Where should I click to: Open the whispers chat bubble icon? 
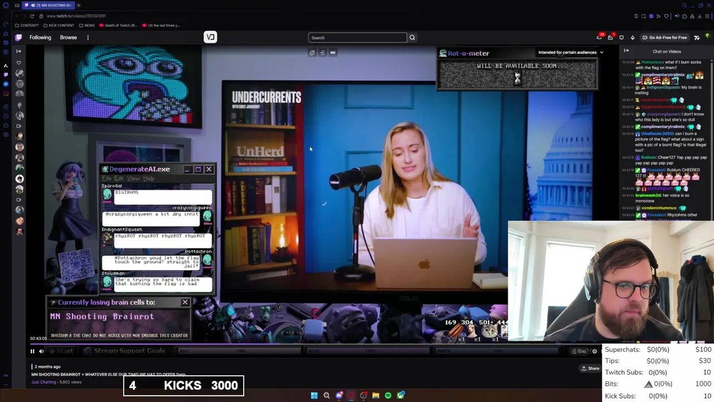click(x=621, y=37)
